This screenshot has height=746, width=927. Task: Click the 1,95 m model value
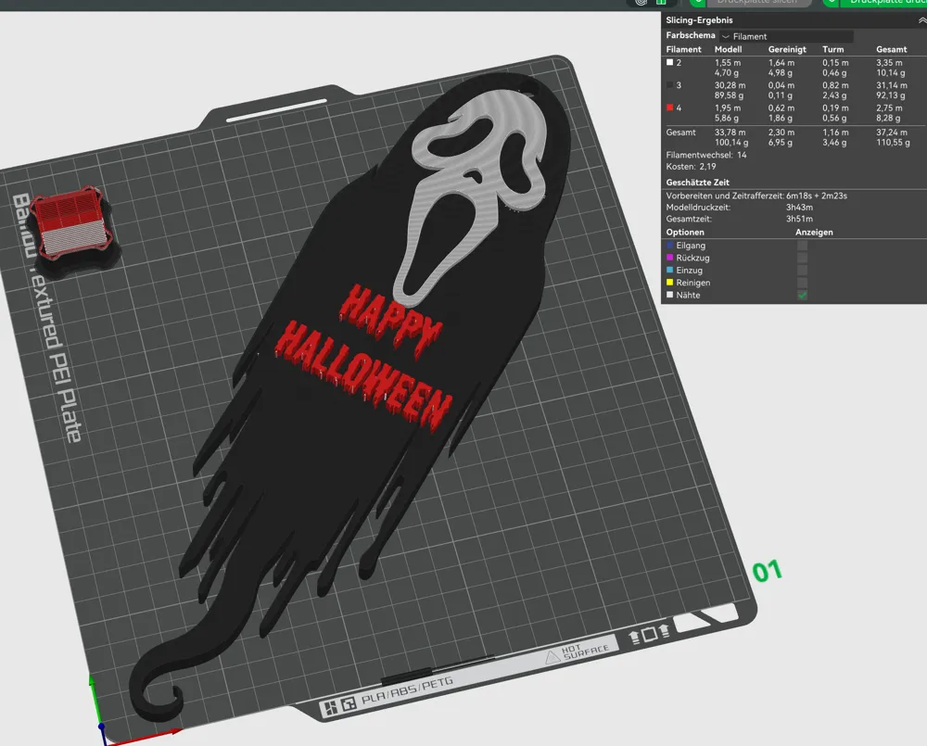tap(728, 108)
